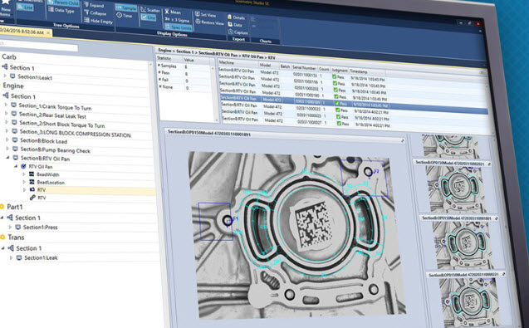Toggle the ±3 Sigma display option
529x328 pixels.
coord(177,20)
